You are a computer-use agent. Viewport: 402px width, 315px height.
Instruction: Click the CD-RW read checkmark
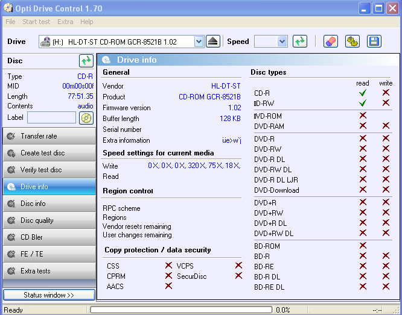[363, 103]
